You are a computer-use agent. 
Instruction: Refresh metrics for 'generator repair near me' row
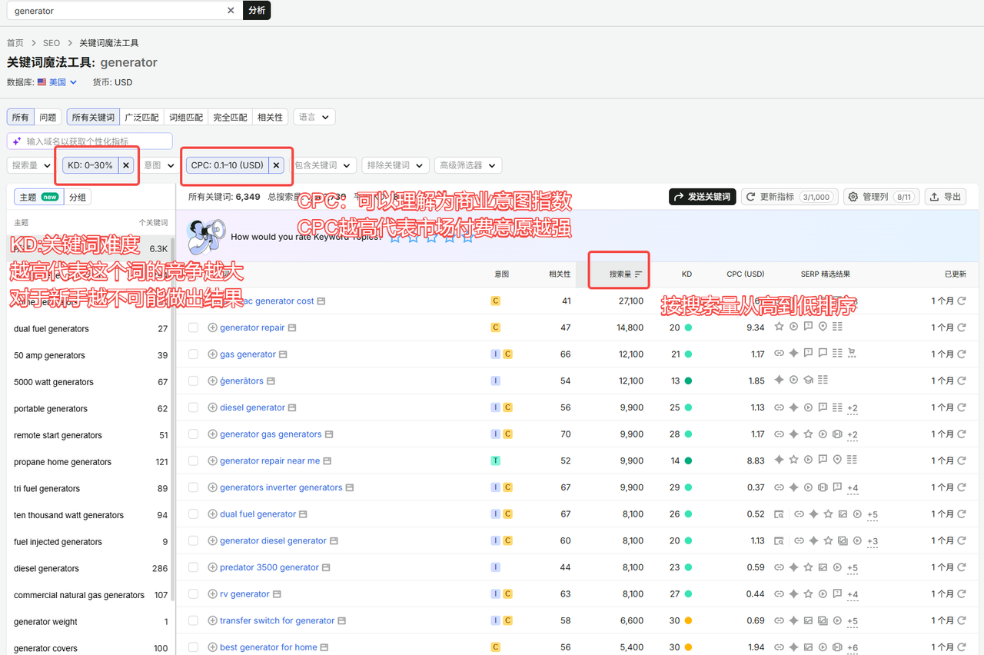[962, 460]
